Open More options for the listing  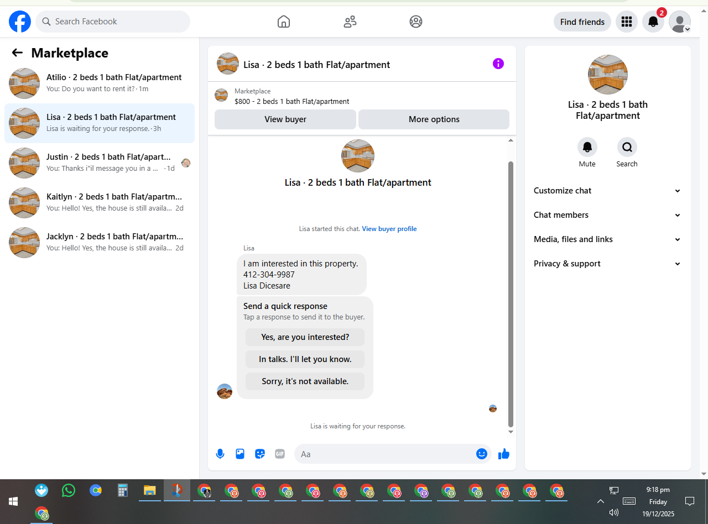(434, 119)
